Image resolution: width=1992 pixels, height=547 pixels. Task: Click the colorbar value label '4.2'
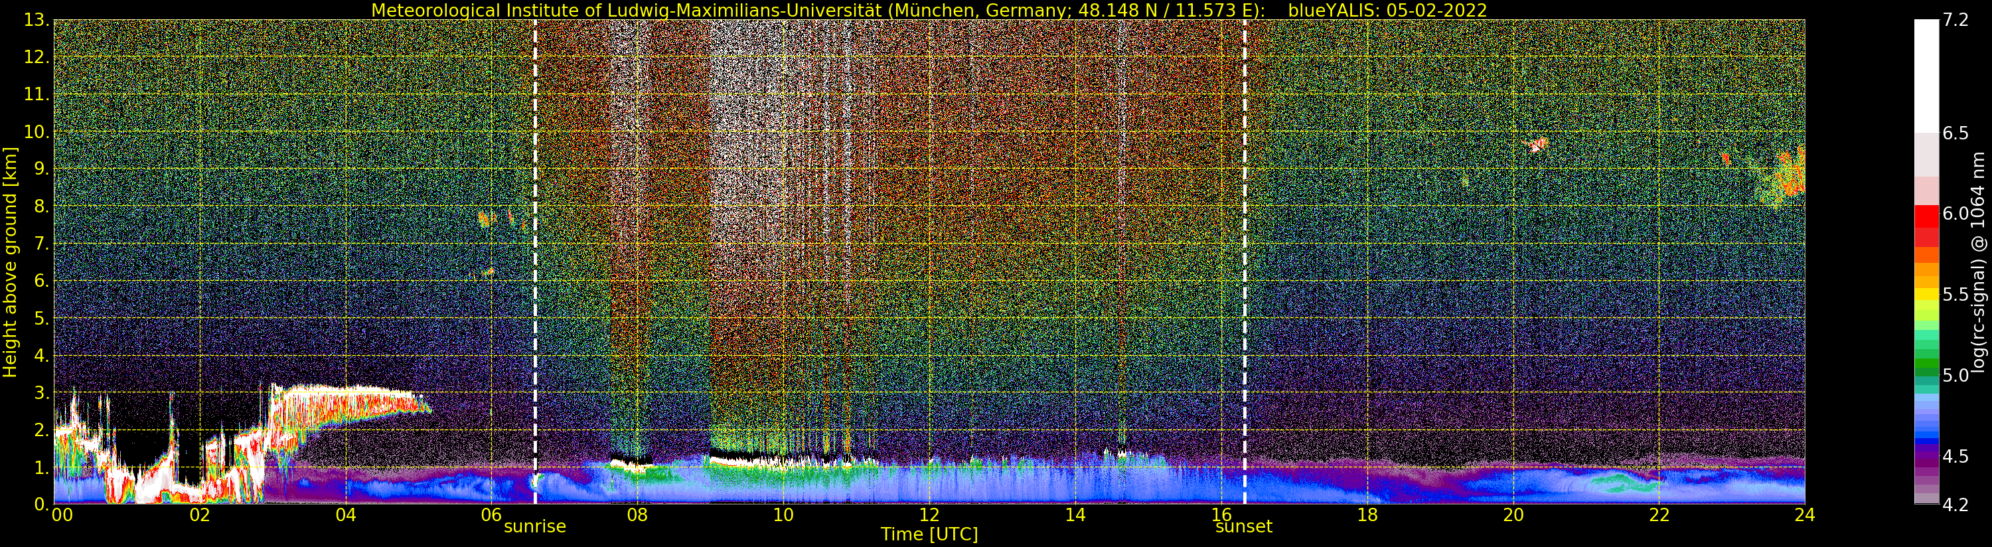pyautogui.click(x=1955, y=505)
